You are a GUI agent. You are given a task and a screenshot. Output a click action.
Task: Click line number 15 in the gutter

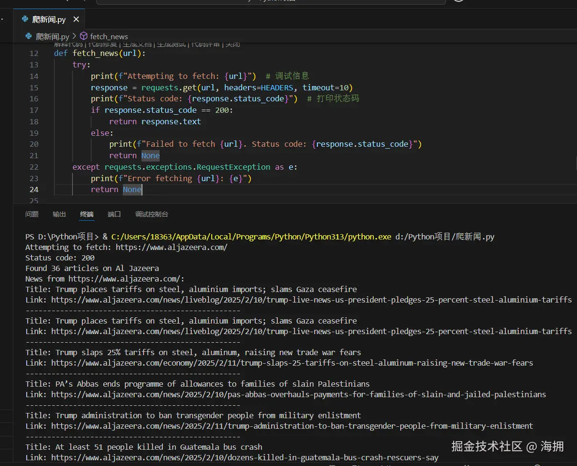pos(33,87)
